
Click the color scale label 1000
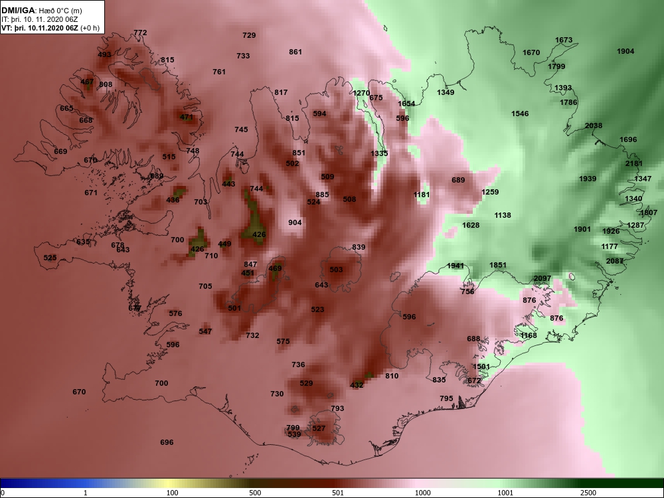[422, 493]
